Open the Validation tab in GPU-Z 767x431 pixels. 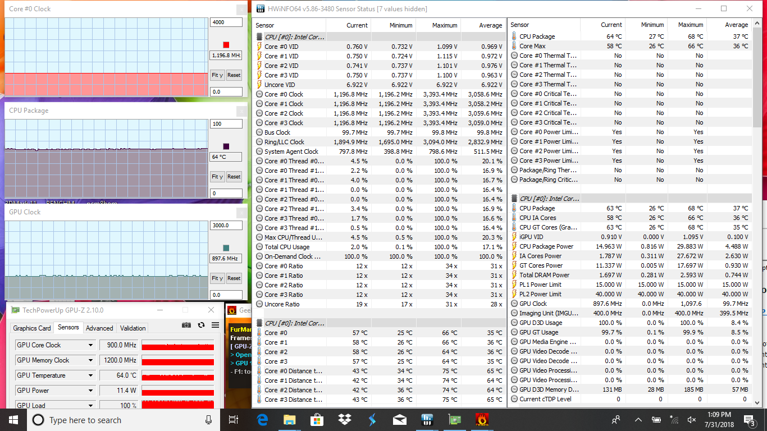click(x=133, y=328)
